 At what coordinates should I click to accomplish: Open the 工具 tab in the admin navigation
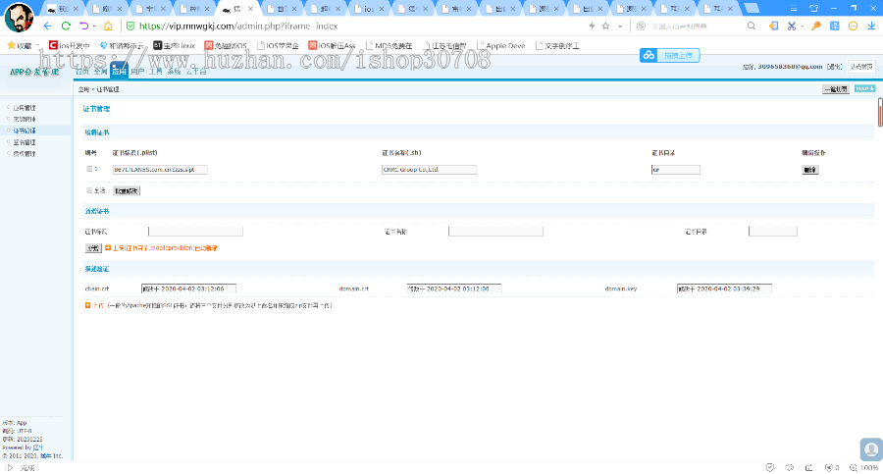pyautogui.click(x=156, y=72)
